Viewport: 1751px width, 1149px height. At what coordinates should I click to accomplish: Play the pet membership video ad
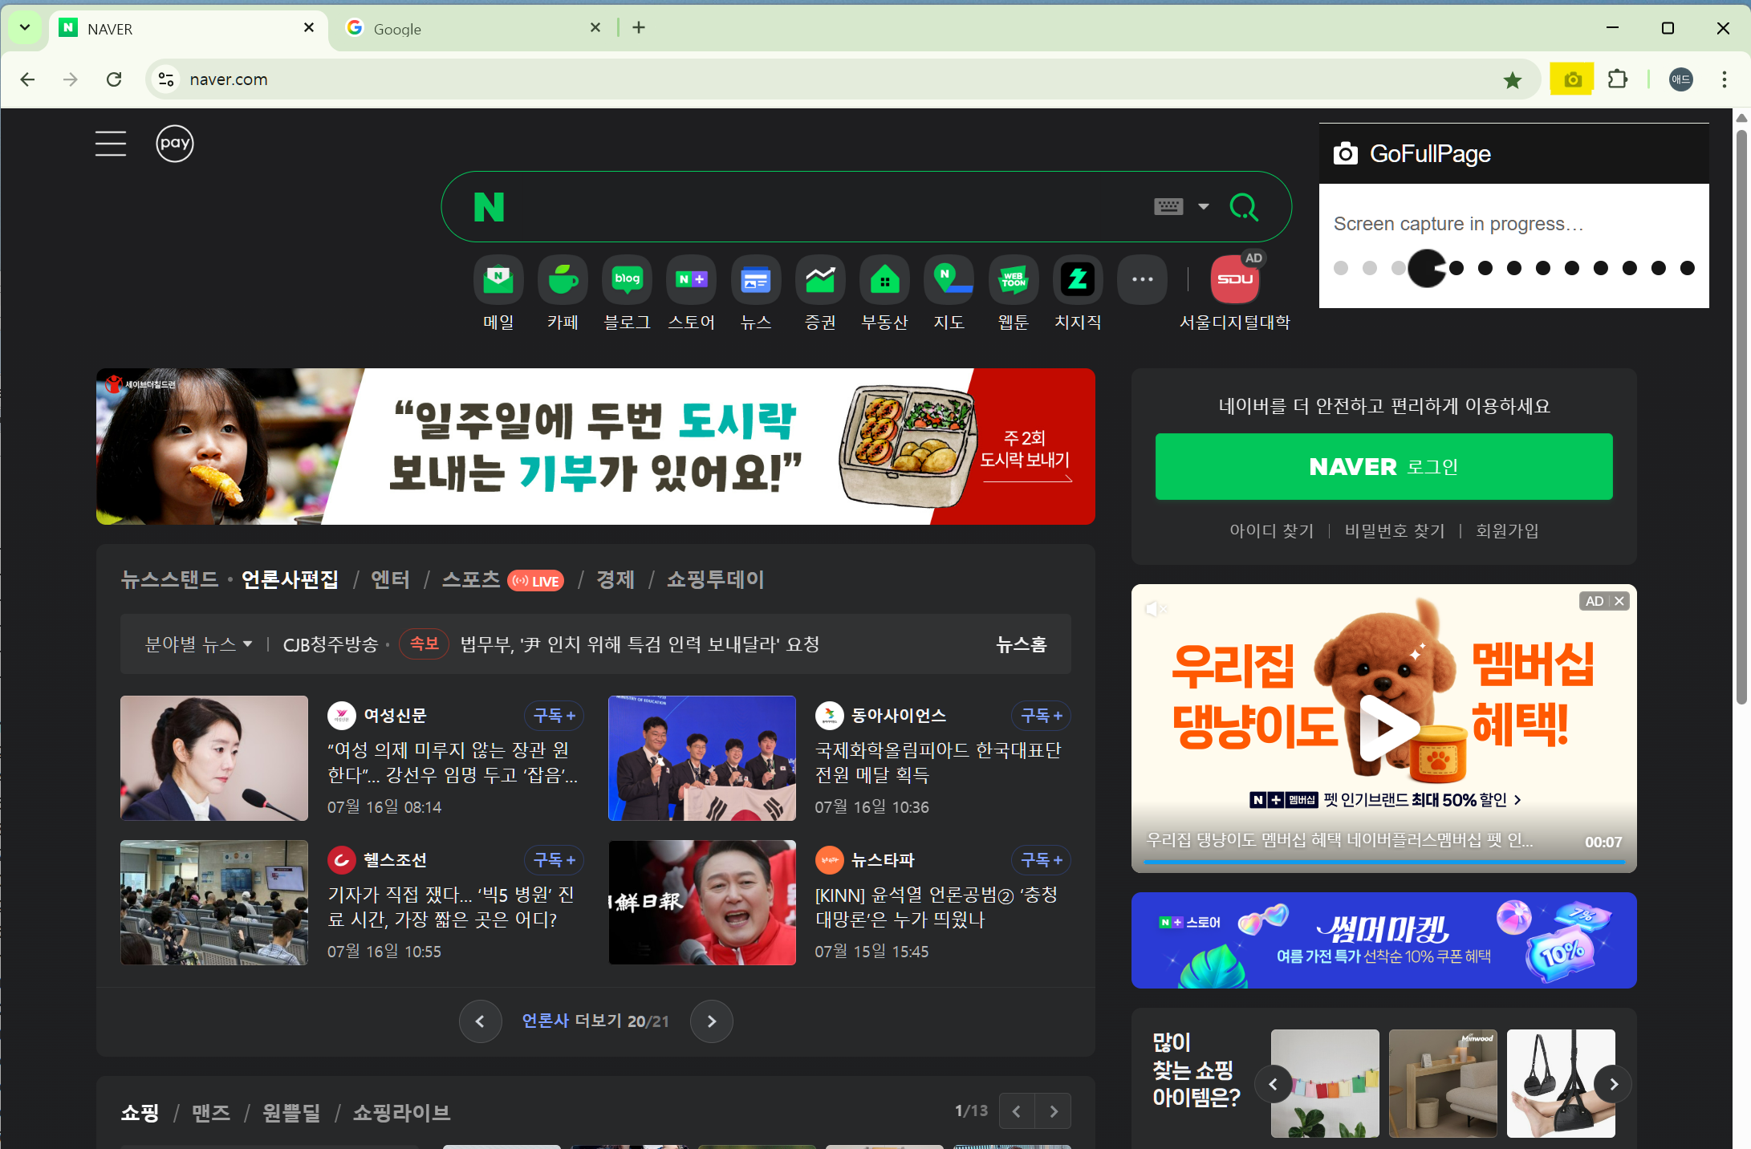pos(1384,727)
